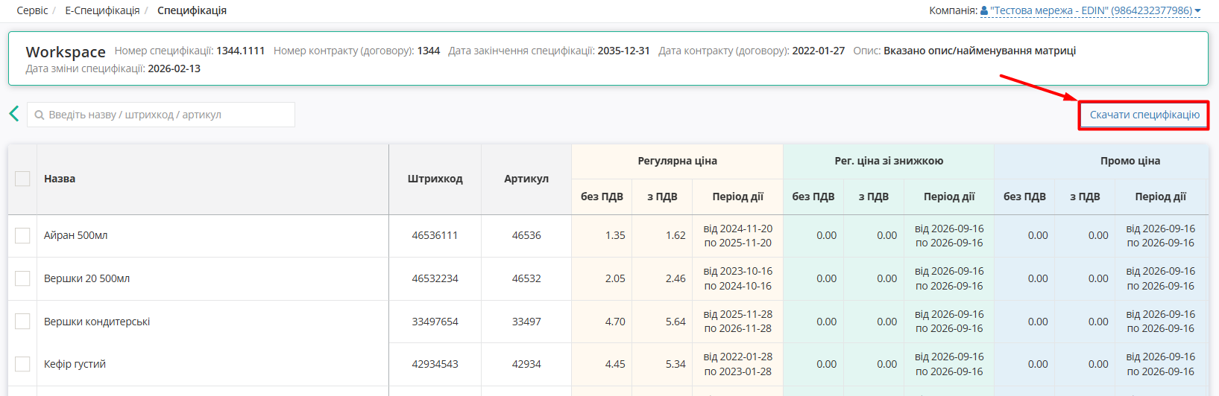The height and width of the screenshot is (396, 1219).
Task: Click barcode 46532234
Action: (435, 278)
